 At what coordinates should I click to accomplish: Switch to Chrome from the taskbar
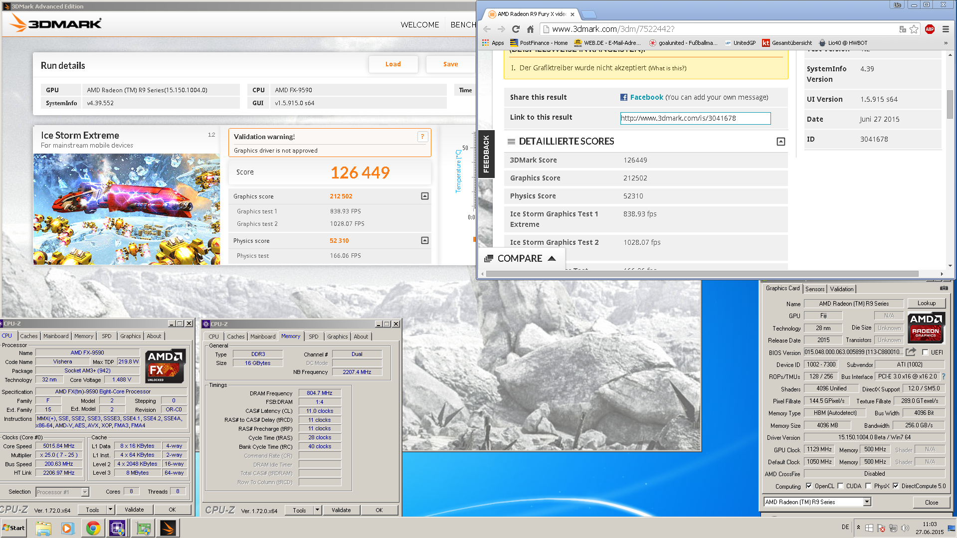pos(93,528)
